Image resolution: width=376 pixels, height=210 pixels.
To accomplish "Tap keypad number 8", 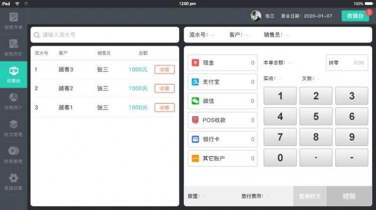I will (x=316, y=137).
